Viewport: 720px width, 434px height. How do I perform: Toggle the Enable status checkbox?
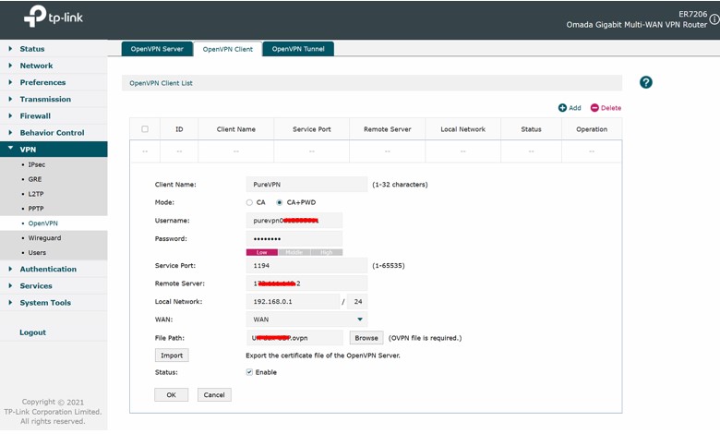point(249,372)
